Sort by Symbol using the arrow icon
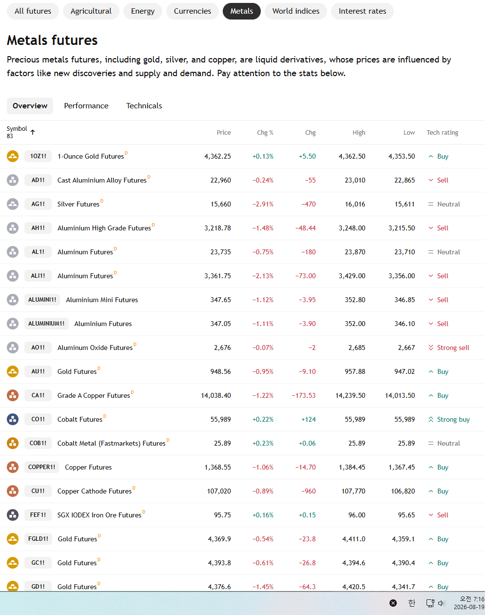This screenshot has height=615, width=485. coord(33,132)
